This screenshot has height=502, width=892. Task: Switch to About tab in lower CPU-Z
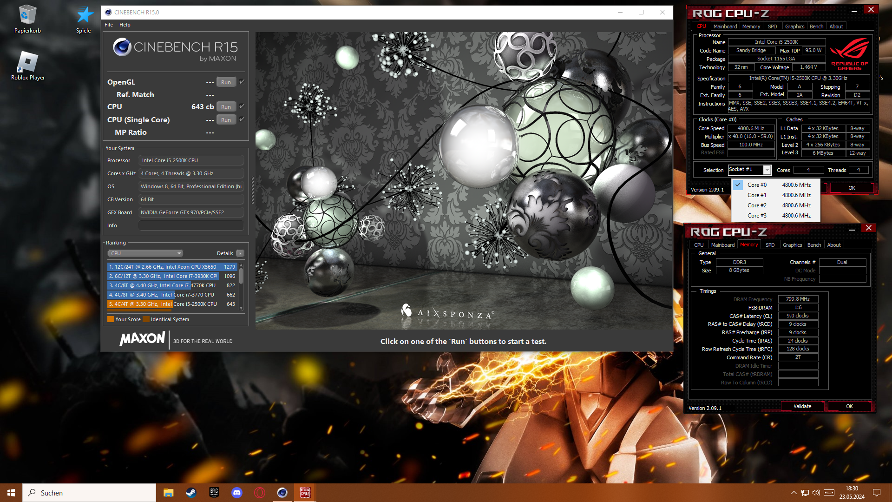(834, 245)
